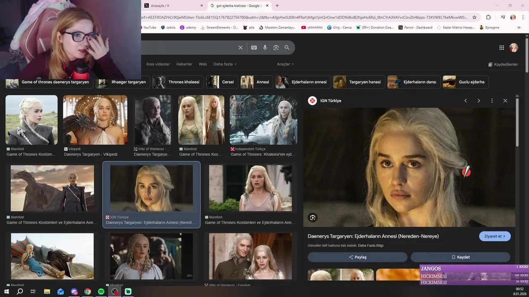Open the on-screen keyboard input tool
The width and height of the screenshot is (529, 297).
(x=254, y=47)
